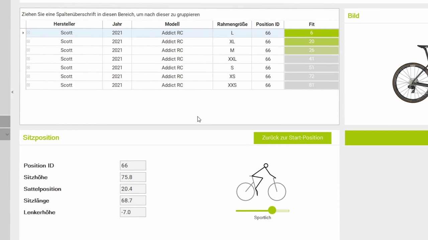
Task: Select frame size XL cell
Action: click(232, 41)
